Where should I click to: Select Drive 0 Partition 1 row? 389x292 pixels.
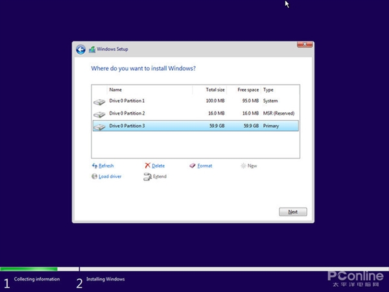point(196,101)
